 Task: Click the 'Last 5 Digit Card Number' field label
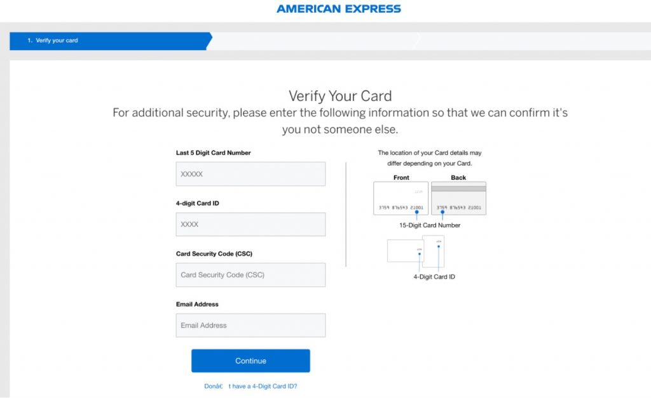213,153
